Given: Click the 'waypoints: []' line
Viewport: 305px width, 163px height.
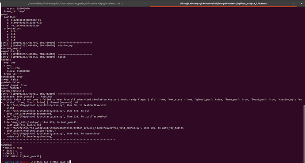Looking at the screenshot, I should pos(10,52).
